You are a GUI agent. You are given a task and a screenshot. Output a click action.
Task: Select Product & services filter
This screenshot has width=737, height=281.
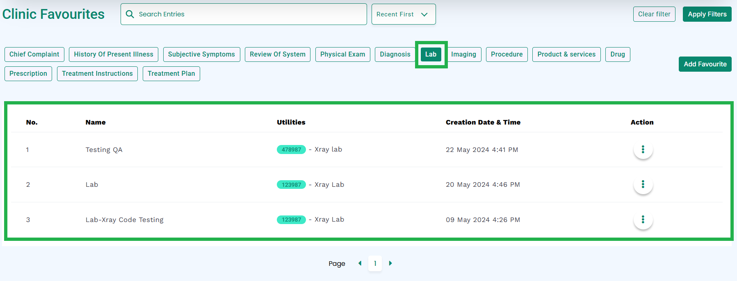[x=566, y=54]
